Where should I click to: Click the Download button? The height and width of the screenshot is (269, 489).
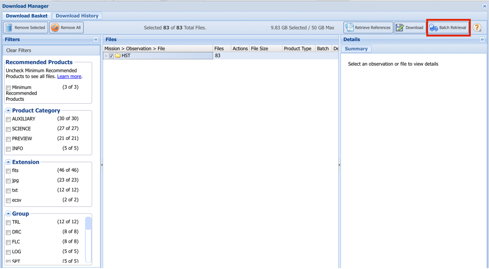click(x=410, y=28)
